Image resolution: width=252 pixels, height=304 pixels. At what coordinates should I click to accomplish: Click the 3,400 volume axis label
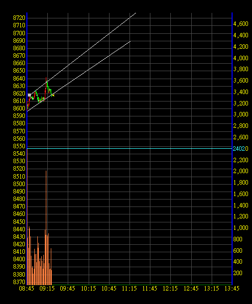(x=241, y=92)
